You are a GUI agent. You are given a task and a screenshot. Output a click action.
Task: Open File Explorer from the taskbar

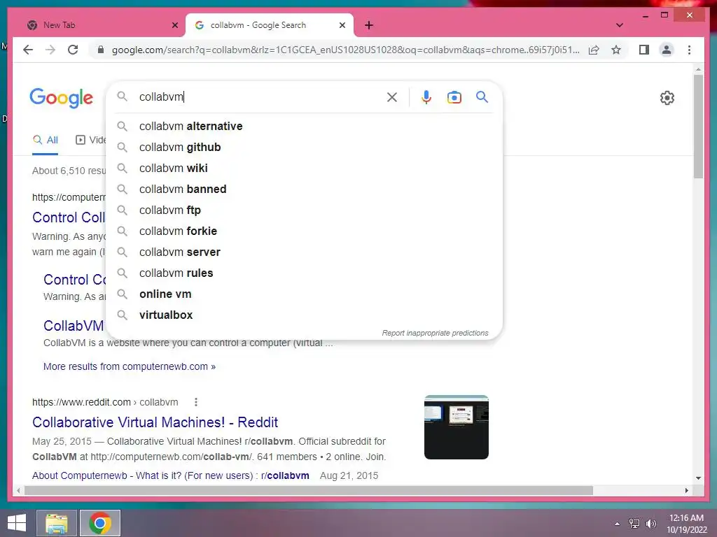point(57,523)
